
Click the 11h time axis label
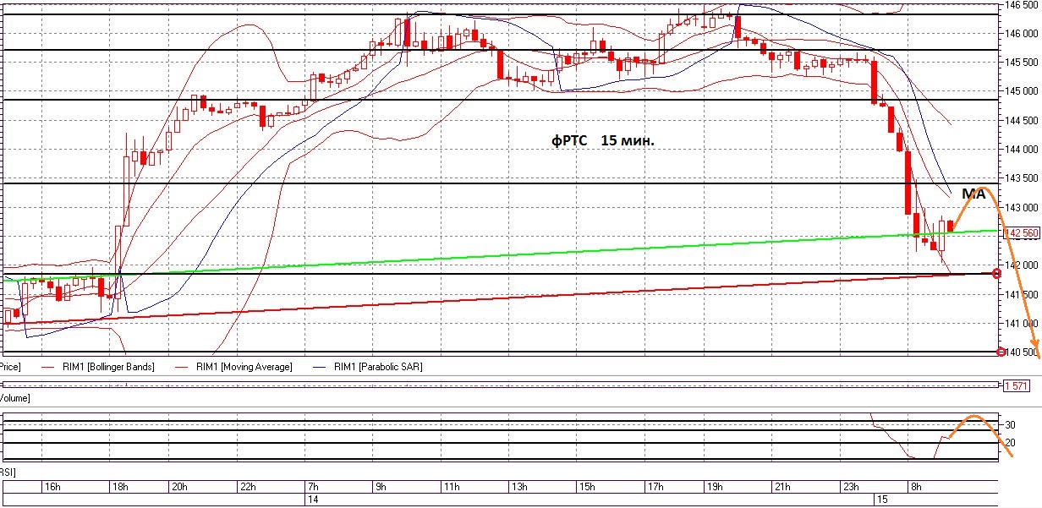(x=451, y=487)
